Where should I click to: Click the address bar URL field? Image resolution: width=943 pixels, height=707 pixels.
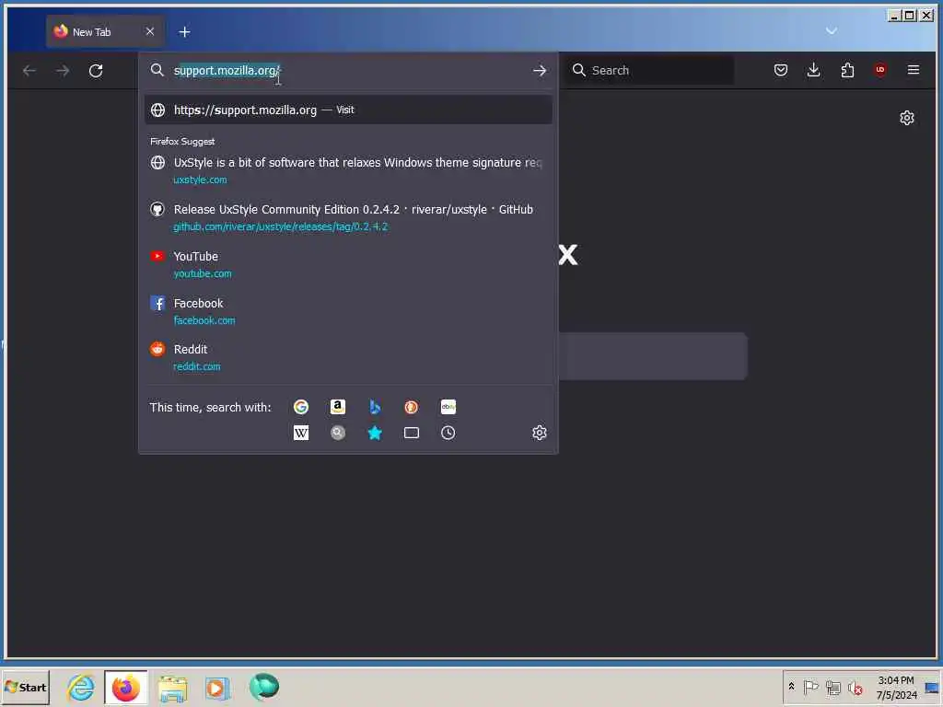pos(349,71)
